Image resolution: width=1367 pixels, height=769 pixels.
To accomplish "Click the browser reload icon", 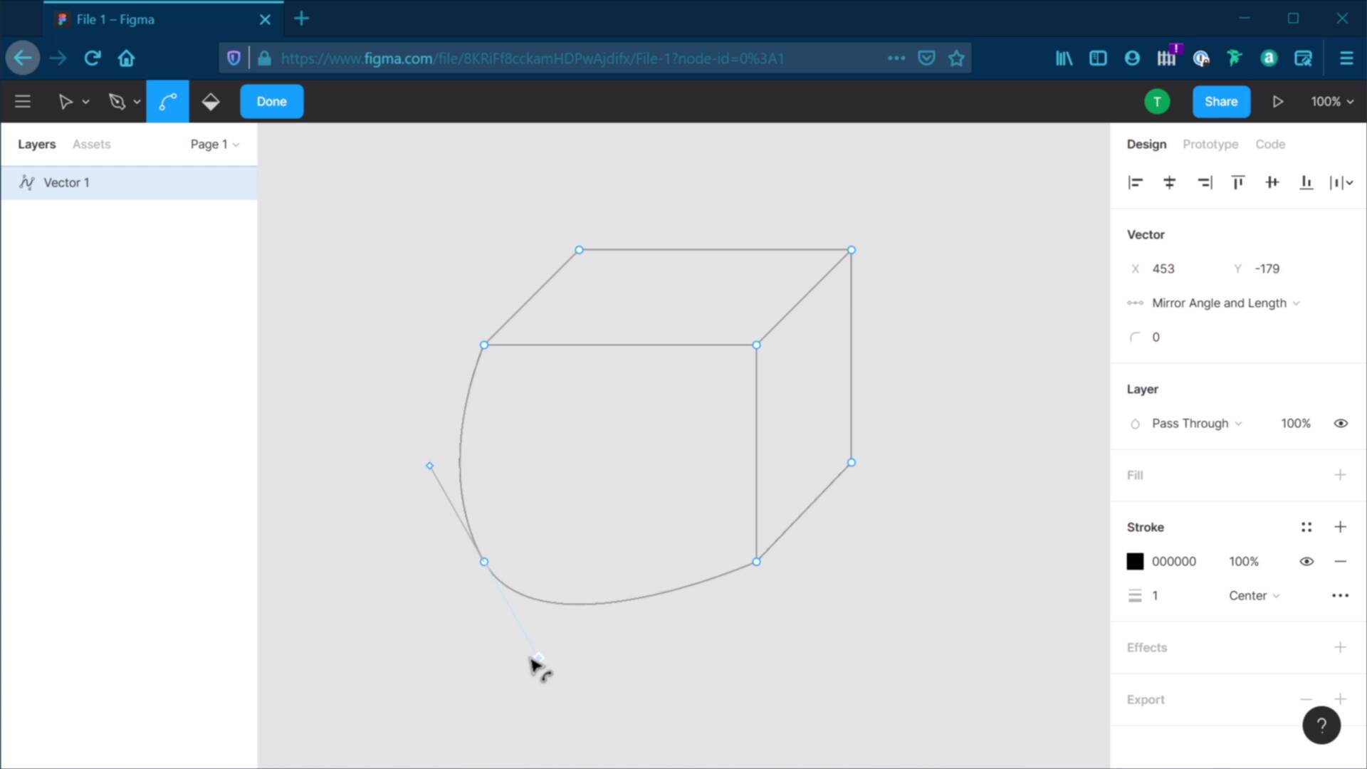I will point(93,58).
